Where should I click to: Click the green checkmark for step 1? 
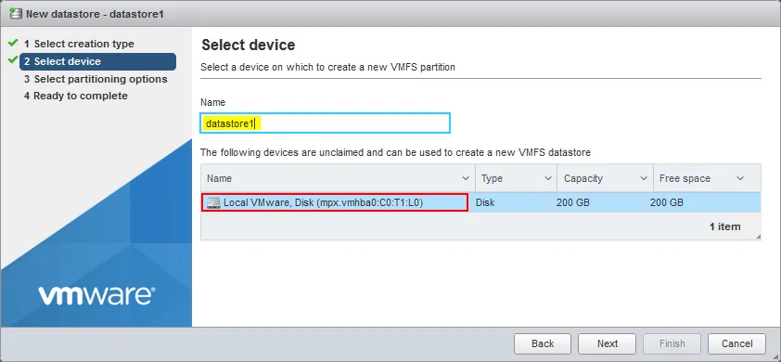tap(13, 44)
